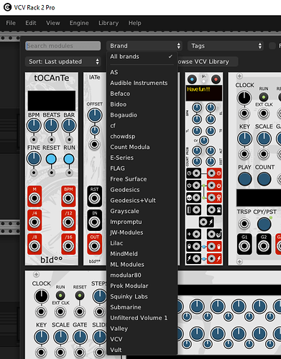281x359 pixels.
Task: Open the Engine menu
Action: (79, 23)
